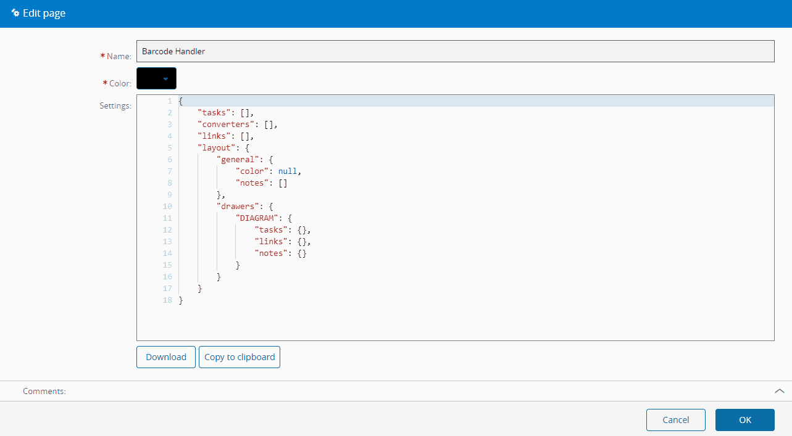Viewport: 792px width, 436px height.
Task: Cancel the Edit page dialog
Action: [x=675, y=420]
